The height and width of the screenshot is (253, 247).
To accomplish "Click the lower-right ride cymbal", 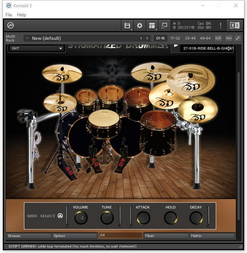I will pos(198,110).
